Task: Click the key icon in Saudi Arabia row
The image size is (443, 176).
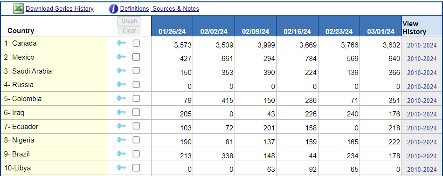Action: (121, 71)
